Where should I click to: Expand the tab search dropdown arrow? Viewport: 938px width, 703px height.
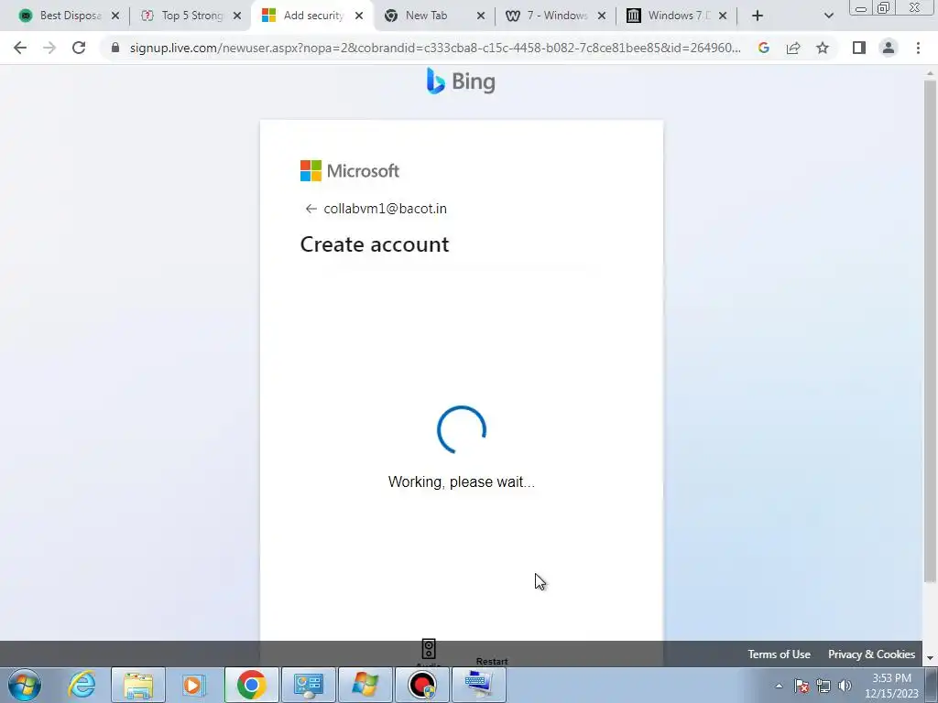click(x=828, y=16)
